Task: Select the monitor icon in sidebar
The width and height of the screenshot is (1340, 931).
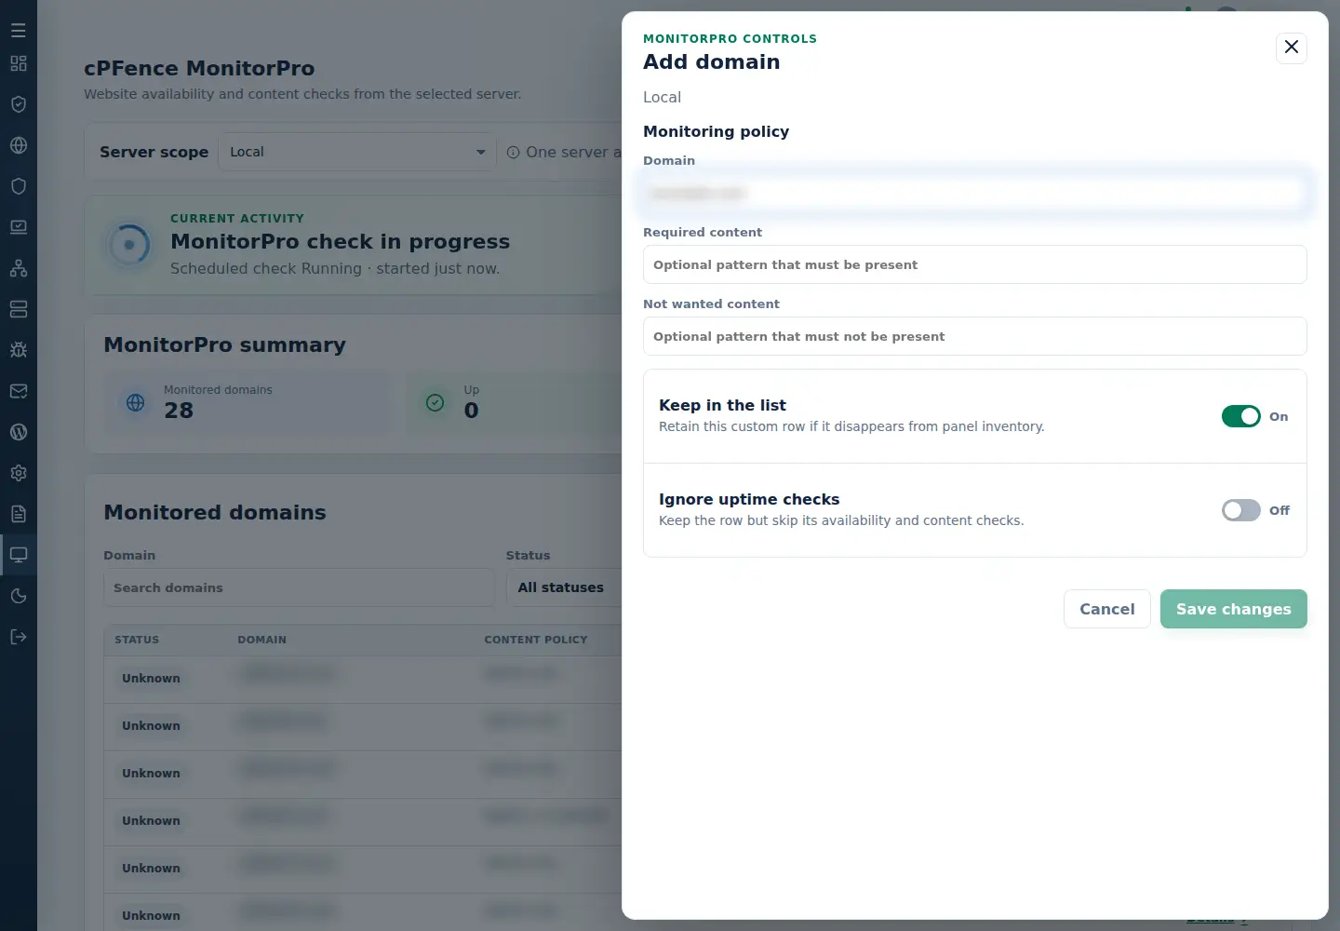Action: click(x=19, y=555)
